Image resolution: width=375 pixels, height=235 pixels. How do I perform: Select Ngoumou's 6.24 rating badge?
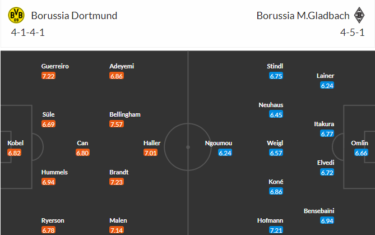pos(225,153)
